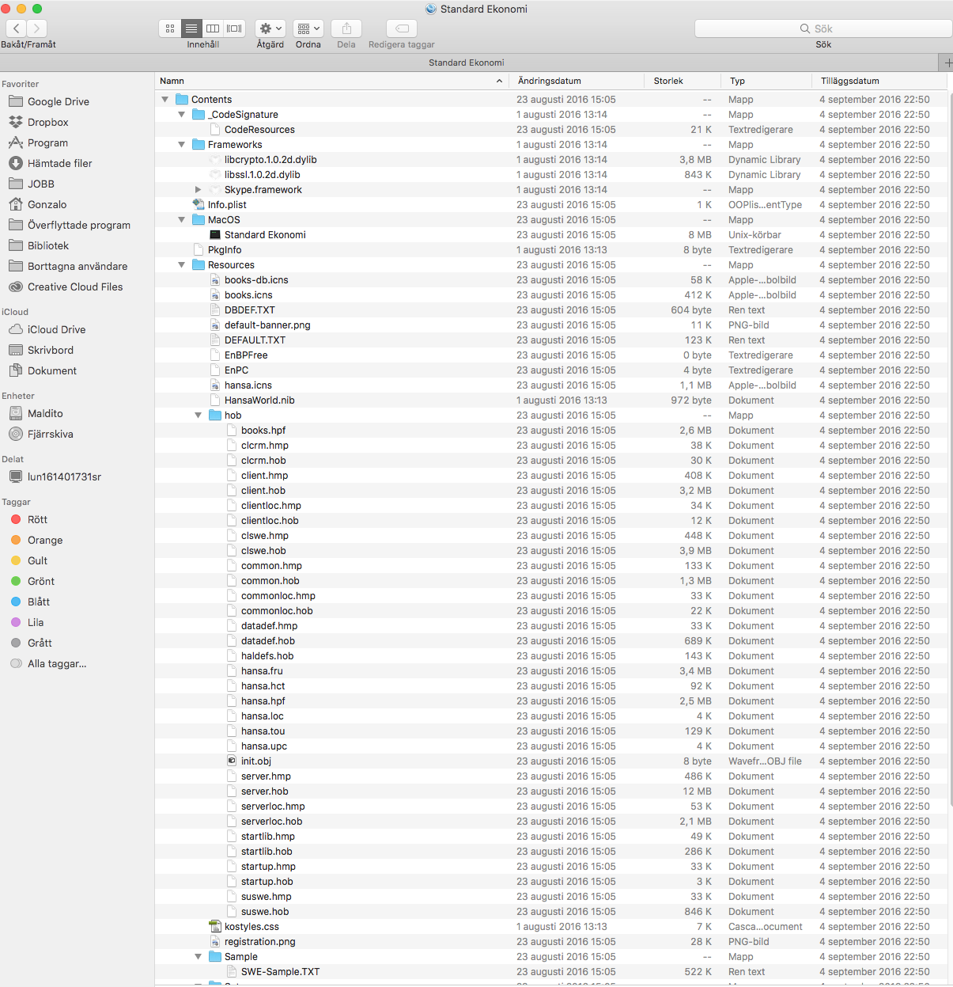
Task: Collapse the Sample folder
Action: tap(199, 957)
